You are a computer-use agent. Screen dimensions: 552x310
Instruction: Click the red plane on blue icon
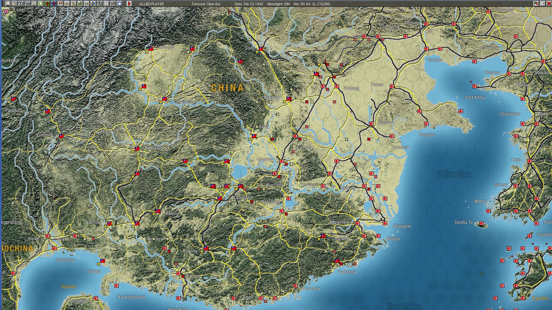(54, 4)
